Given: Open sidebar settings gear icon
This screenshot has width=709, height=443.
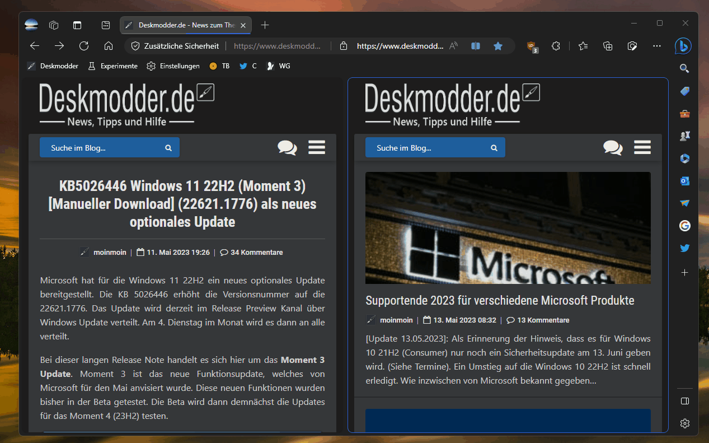Looking at the screenshot, I should point(684,423).
